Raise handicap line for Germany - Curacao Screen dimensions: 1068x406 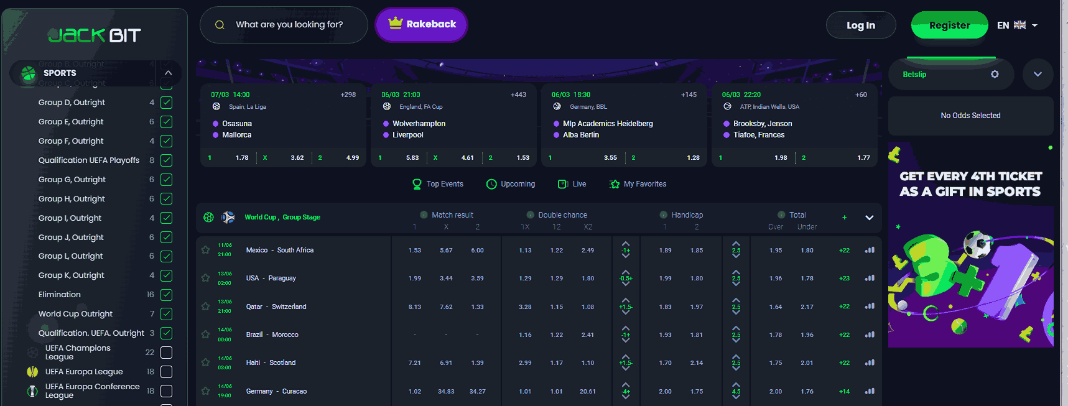[626, 385]
